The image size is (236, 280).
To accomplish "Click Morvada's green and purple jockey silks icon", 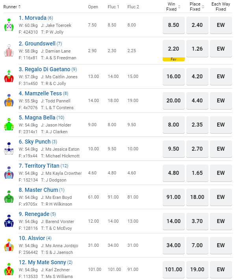I will coord(9,25).
